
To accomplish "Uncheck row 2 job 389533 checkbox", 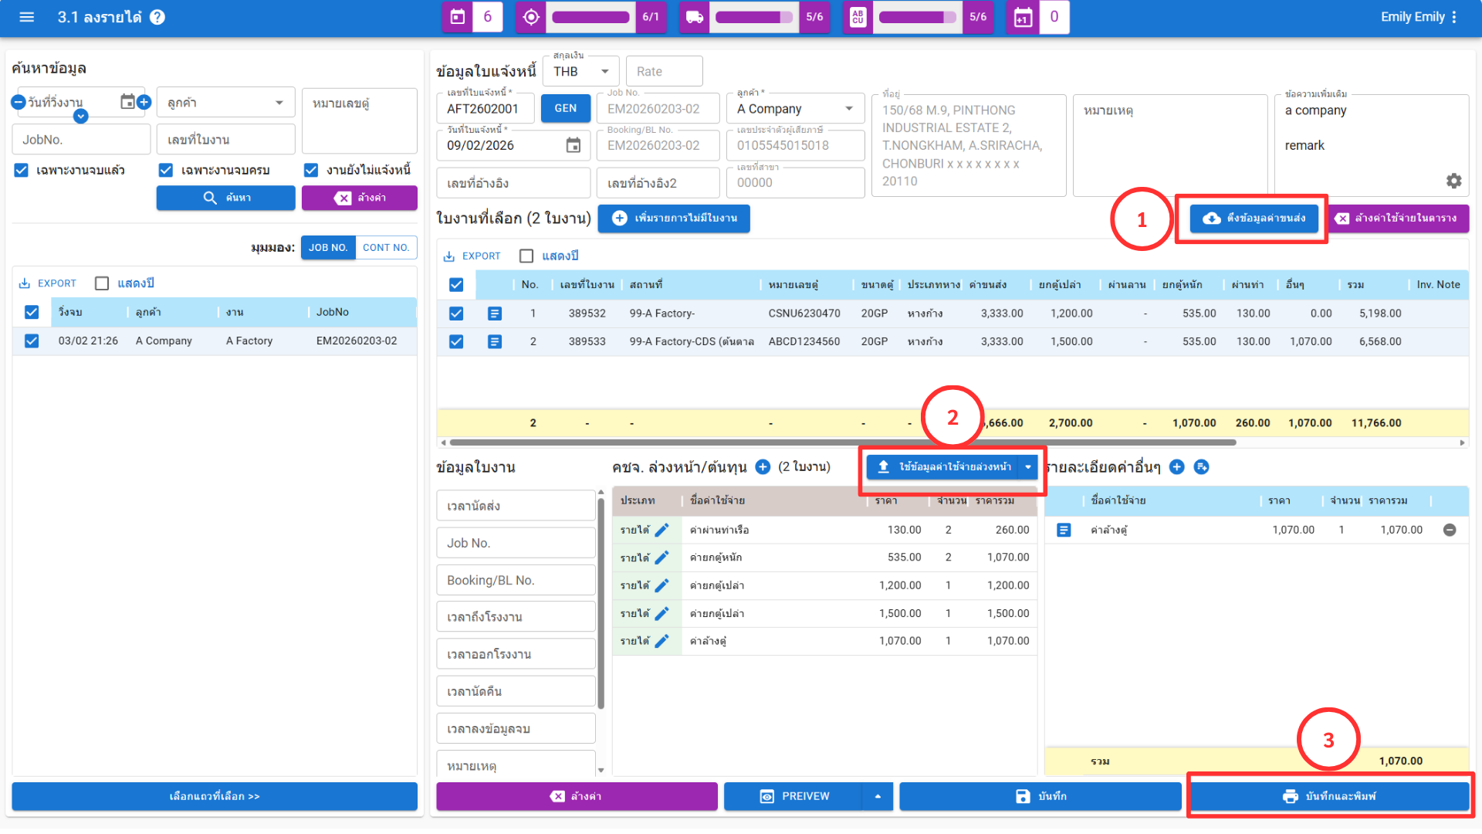I will (456, 341).
